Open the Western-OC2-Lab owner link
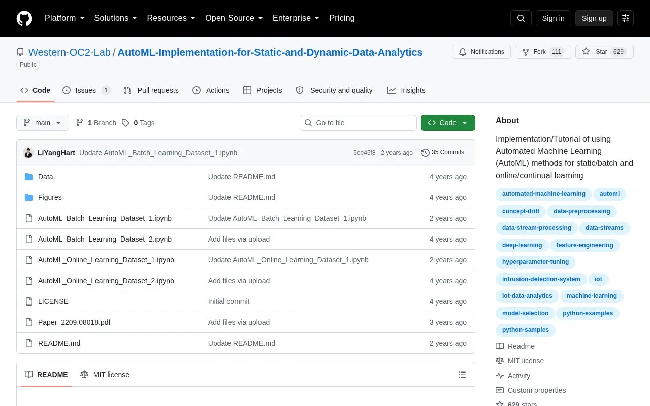The image size is (650, 406). coord(70,52)
